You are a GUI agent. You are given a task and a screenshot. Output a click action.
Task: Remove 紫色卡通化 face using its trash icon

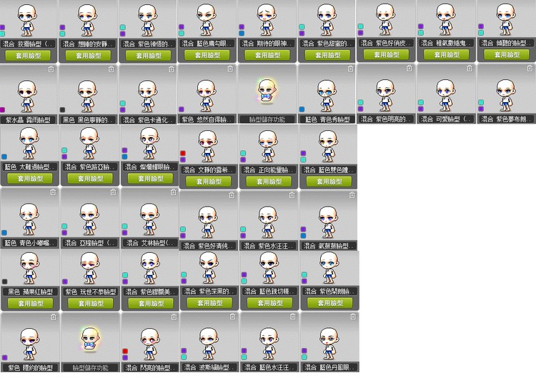click(171, 69)
